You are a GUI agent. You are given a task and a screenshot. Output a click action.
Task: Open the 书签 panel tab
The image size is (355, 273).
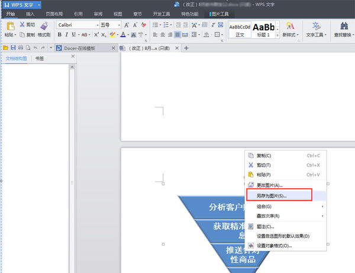click(x=40, y=59)
